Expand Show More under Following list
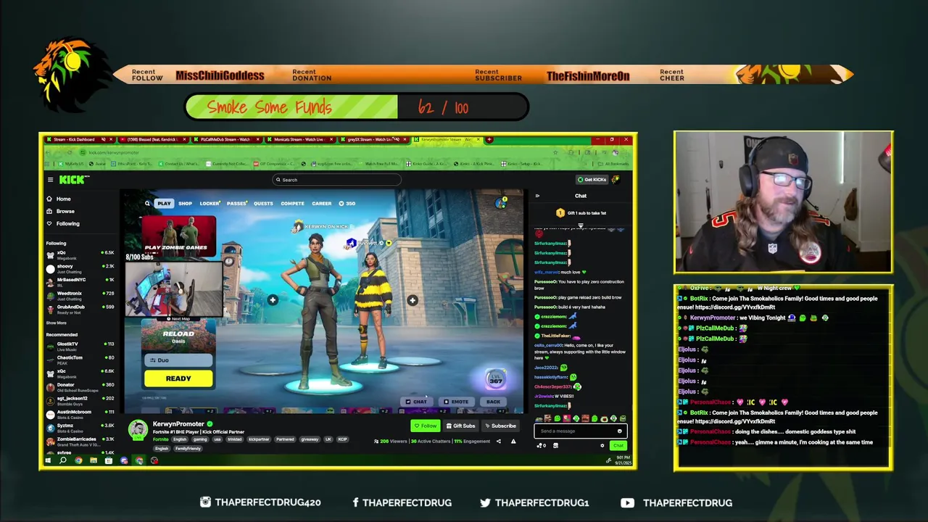 pyautogui.click(x=57, y=323)
